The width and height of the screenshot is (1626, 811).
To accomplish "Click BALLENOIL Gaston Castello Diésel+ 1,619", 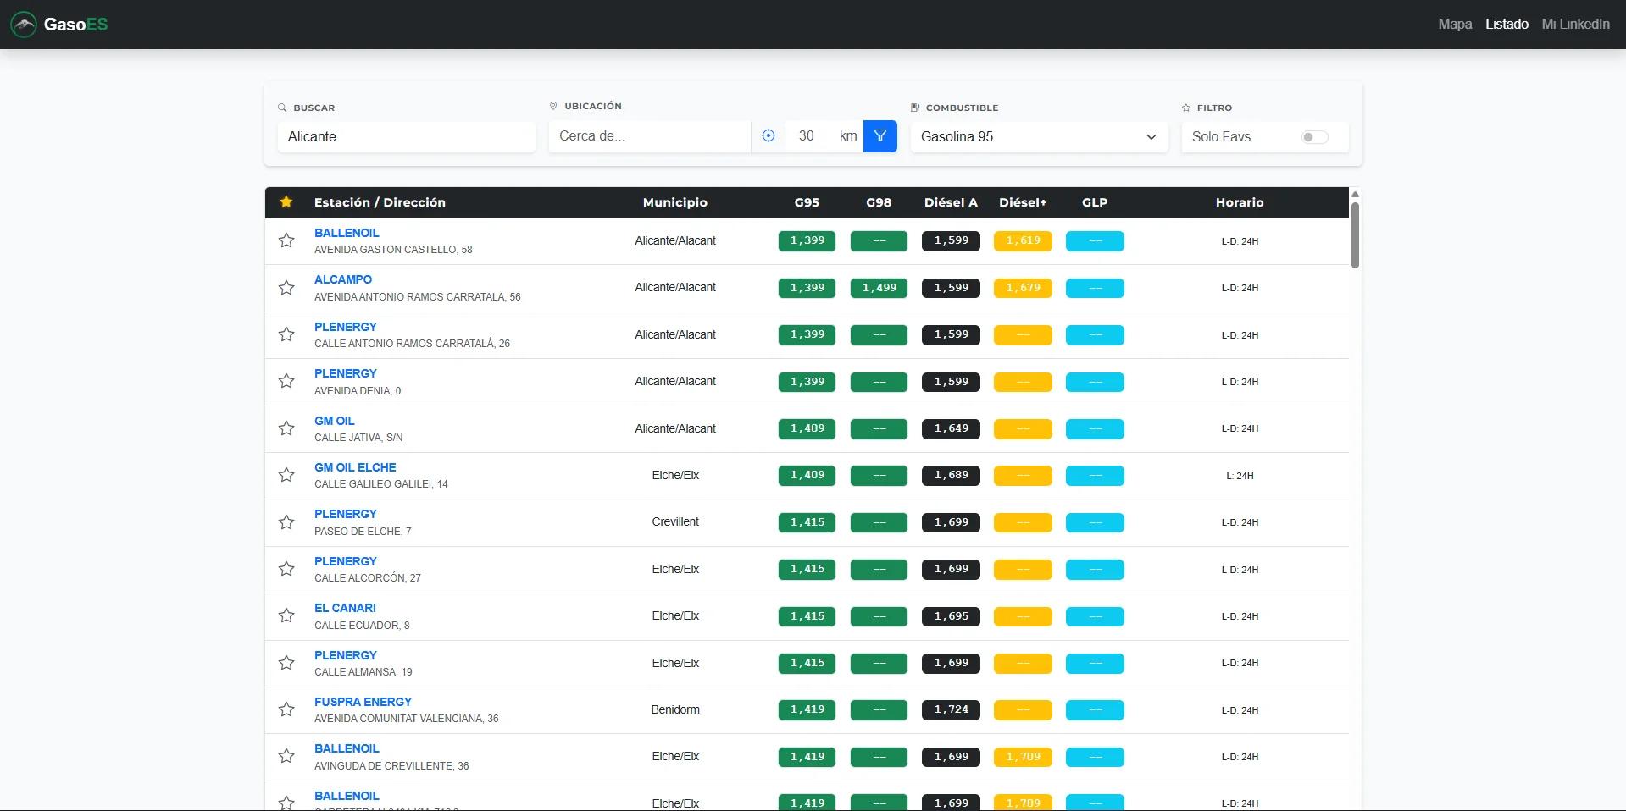I will 1023,240.
